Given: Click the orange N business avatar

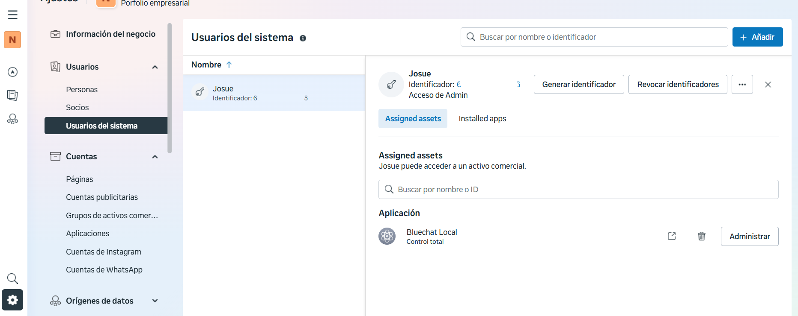Looking at the screenshot, I should pos(12,40).
